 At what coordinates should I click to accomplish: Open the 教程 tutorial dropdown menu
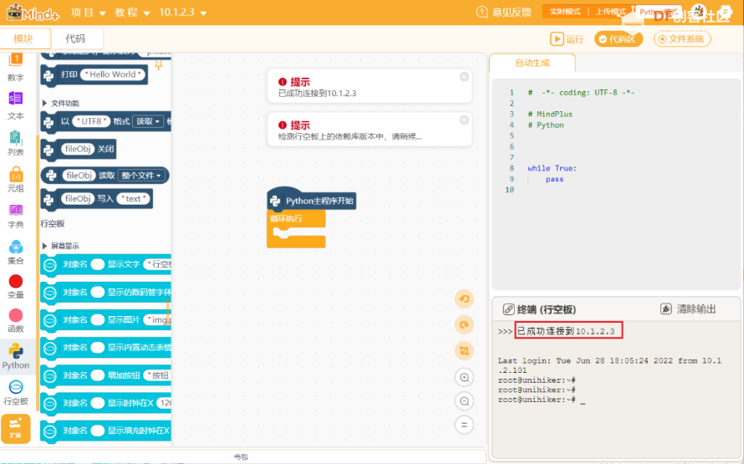pos(133,13)
